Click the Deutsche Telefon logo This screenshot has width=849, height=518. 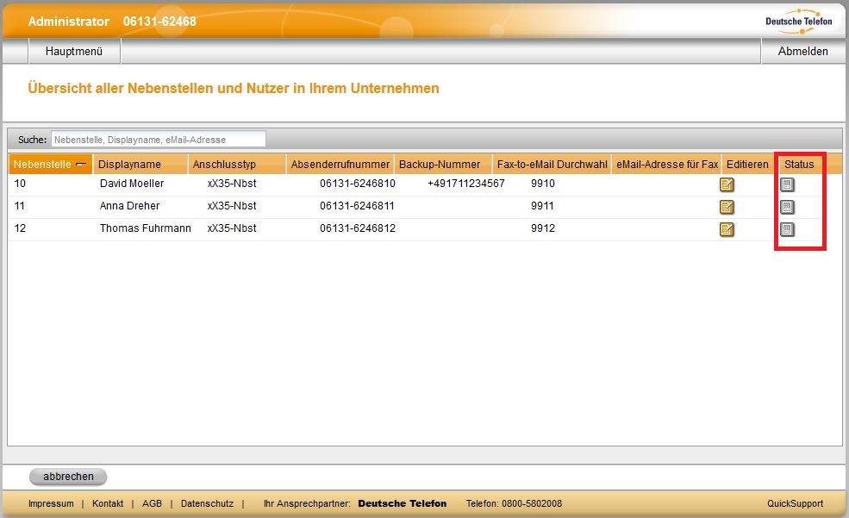click(x=799, y=21)
